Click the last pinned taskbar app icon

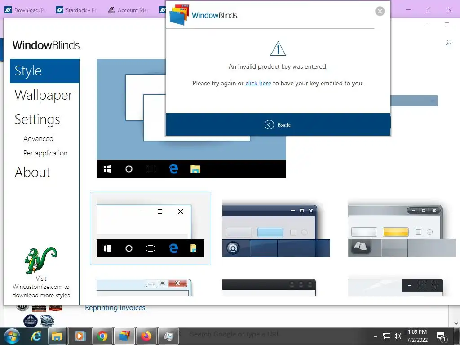point(168,336)
